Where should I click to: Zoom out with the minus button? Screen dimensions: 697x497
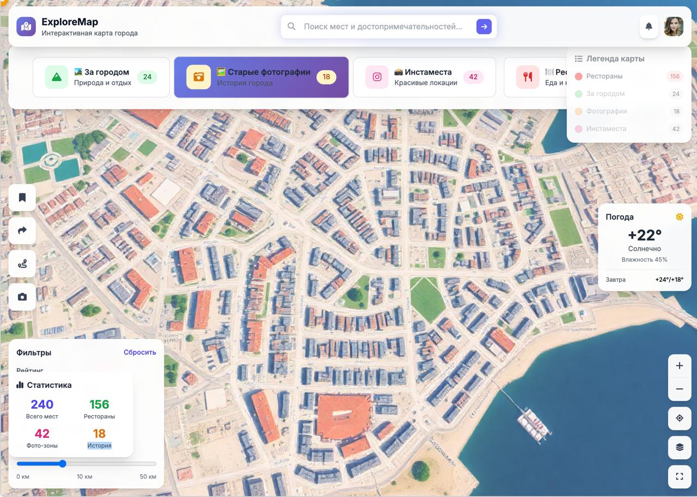[679, 389]
